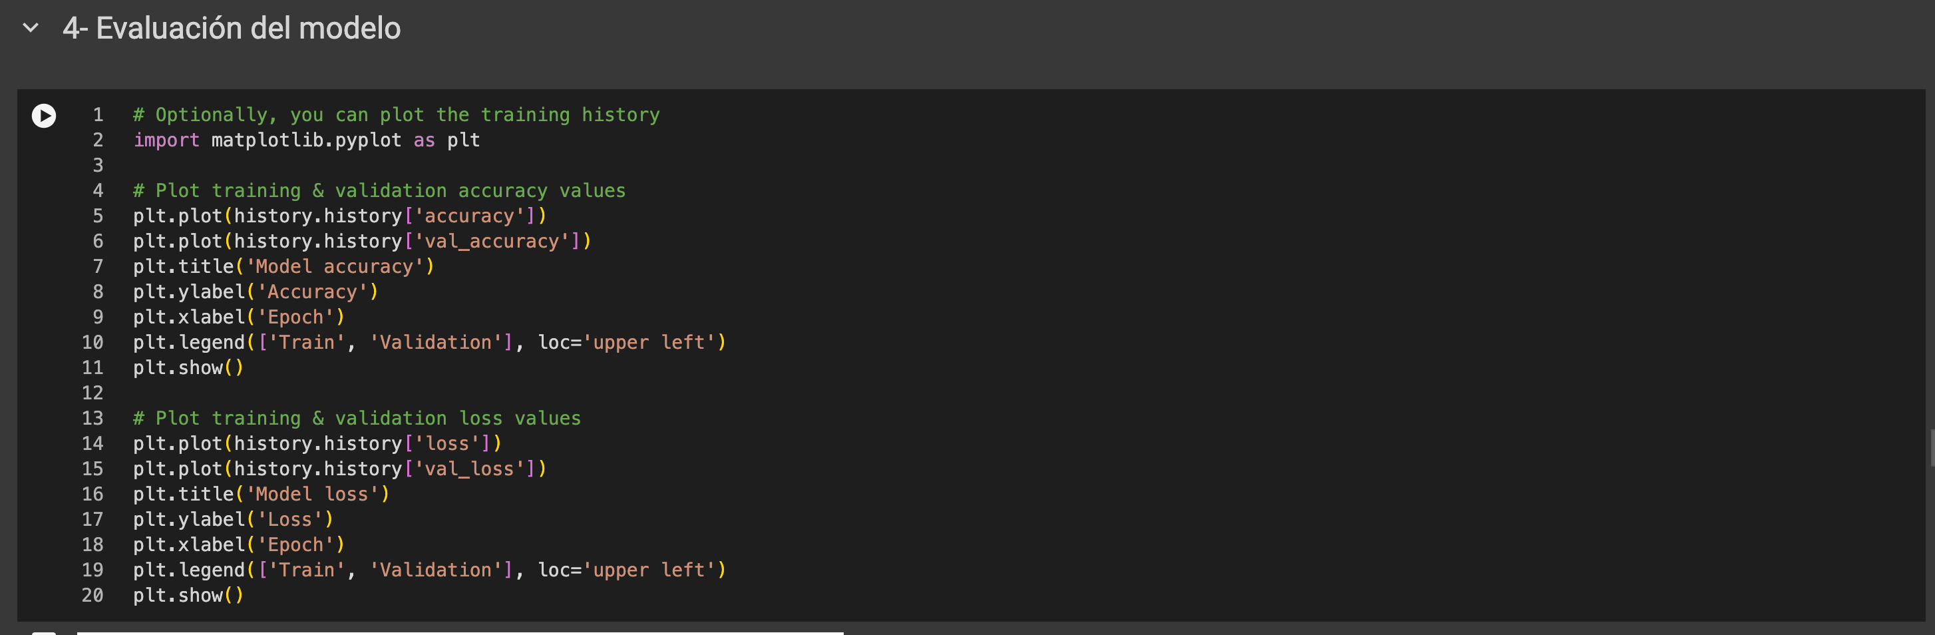Click the plt.ylabel('Accuracy') line
This screenshot has width=1935, height=635.
tap(256, 292)
